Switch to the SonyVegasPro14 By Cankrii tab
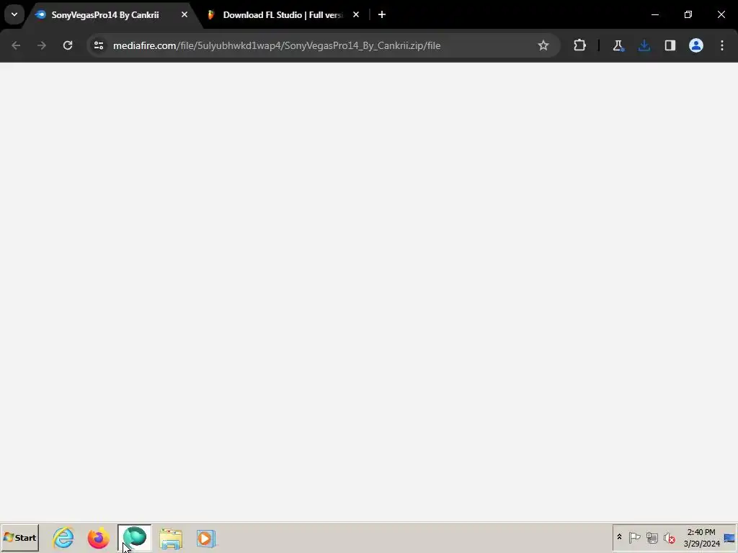 [x=105, y=15]
